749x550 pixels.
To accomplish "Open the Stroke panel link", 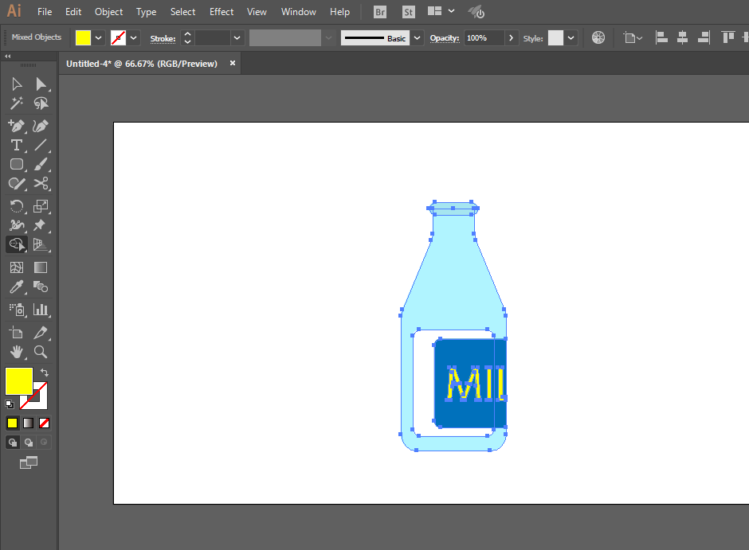I will coord(163,39).
